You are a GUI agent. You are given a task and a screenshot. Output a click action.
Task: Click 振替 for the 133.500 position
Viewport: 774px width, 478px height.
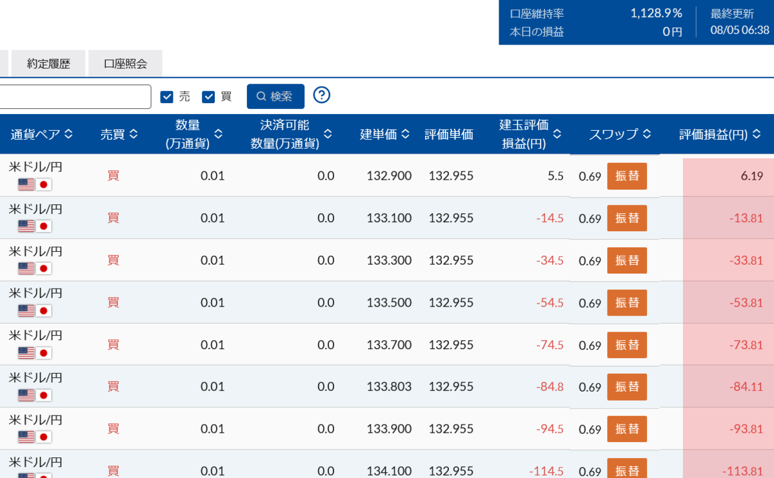coord(627,303)
